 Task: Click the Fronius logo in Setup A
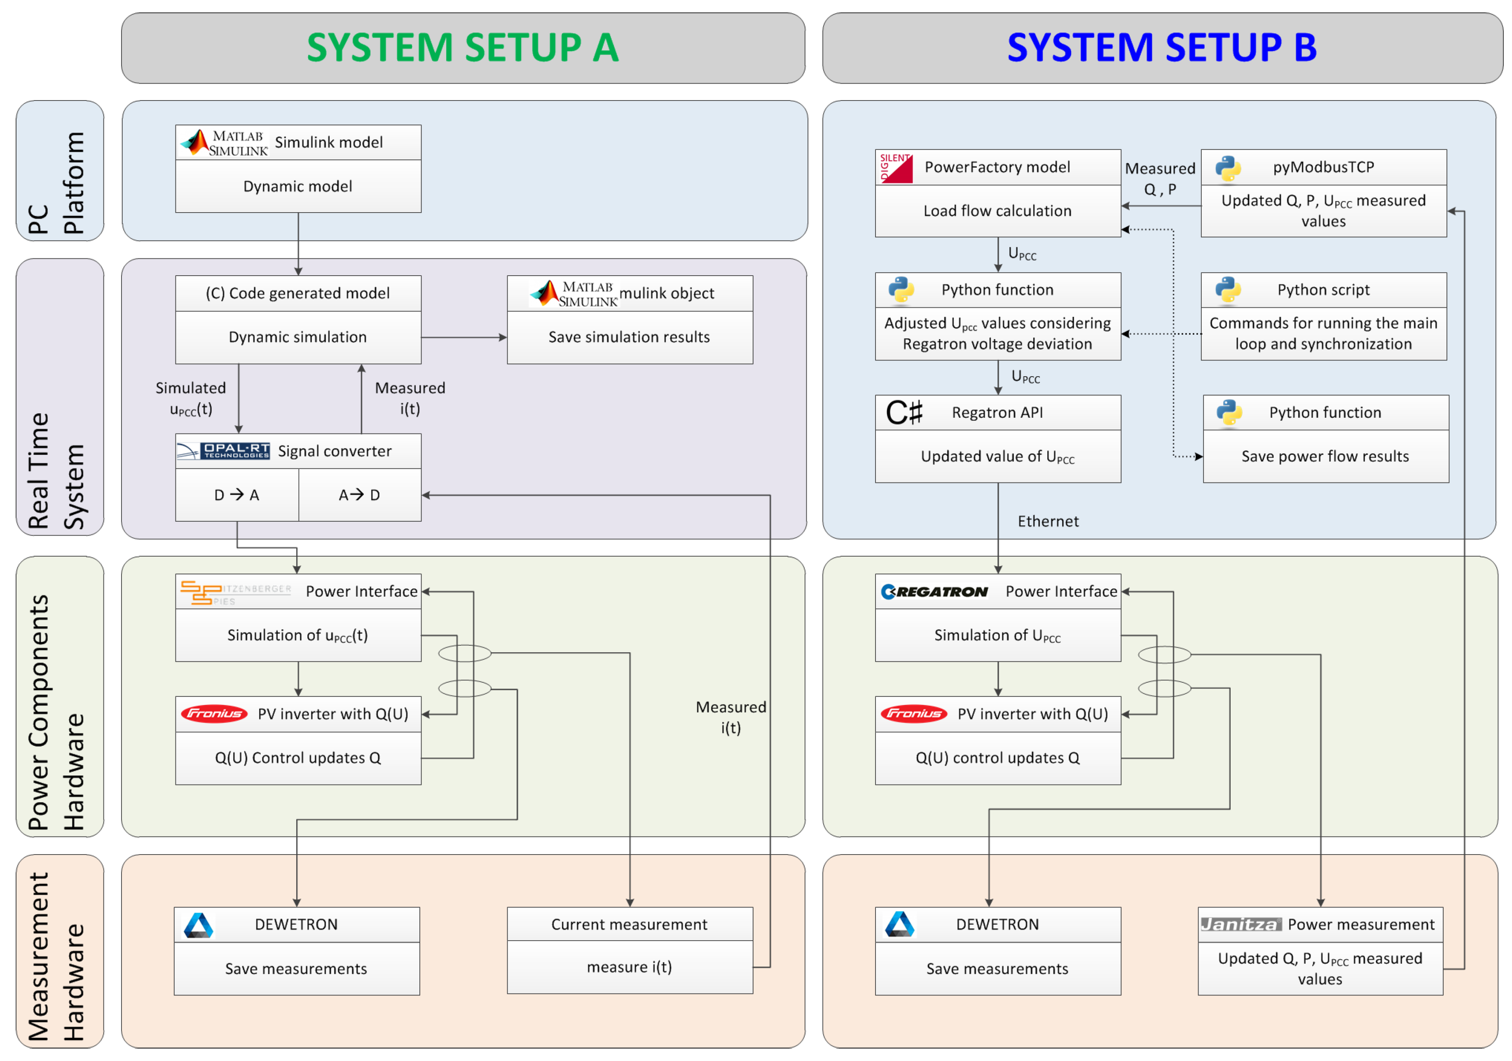214,714
